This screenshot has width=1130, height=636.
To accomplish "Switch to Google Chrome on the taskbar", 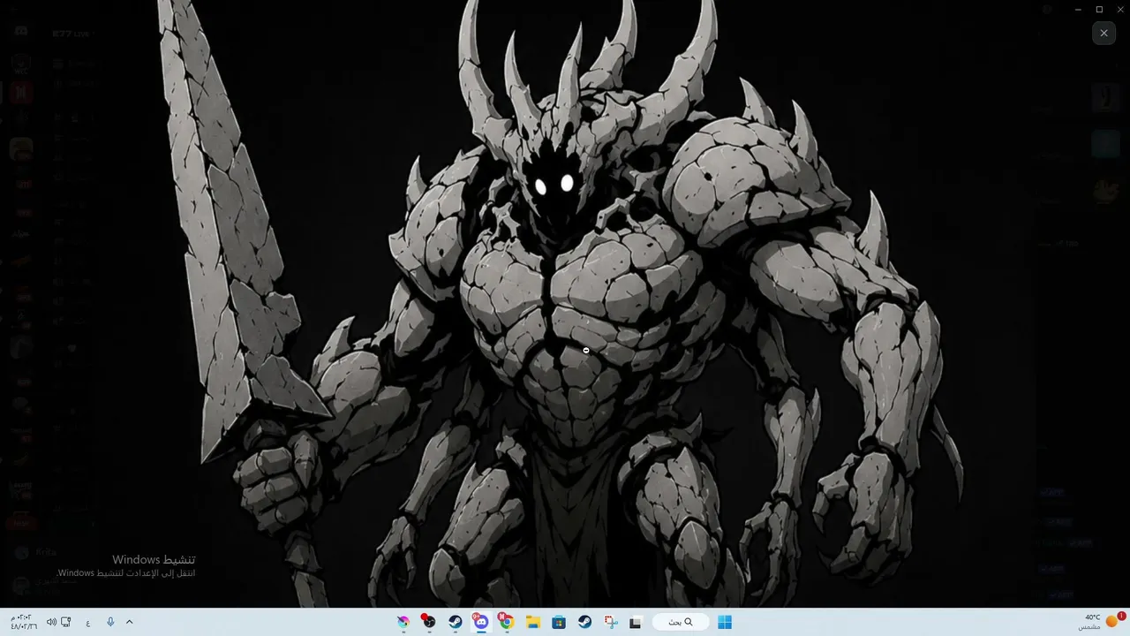I will pyautogui.click(x=507, y=622).
